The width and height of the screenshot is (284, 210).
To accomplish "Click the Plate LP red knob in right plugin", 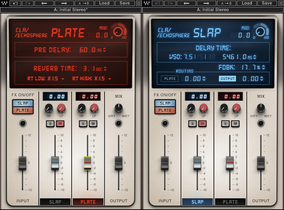I will [x=236, y=108].
